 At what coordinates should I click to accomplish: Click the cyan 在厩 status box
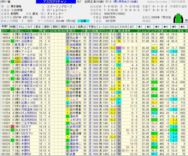pyautogui.click(x=83, y=21)
